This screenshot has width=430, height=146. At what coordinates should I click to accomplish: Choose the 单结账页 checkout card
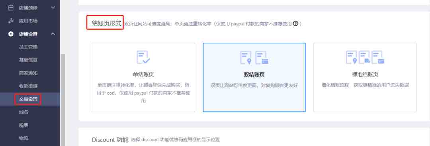point(143,78)
